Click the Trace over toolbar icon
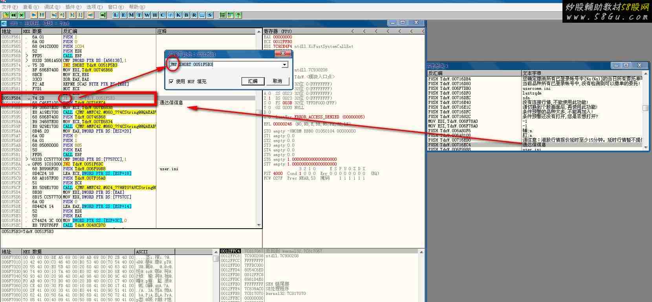This screenshot has height=302, width=652. point(81,15)
